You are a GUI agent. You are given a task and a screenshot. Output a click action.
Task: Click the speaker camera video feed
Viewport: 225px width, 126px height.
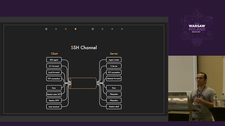point(197,89)
